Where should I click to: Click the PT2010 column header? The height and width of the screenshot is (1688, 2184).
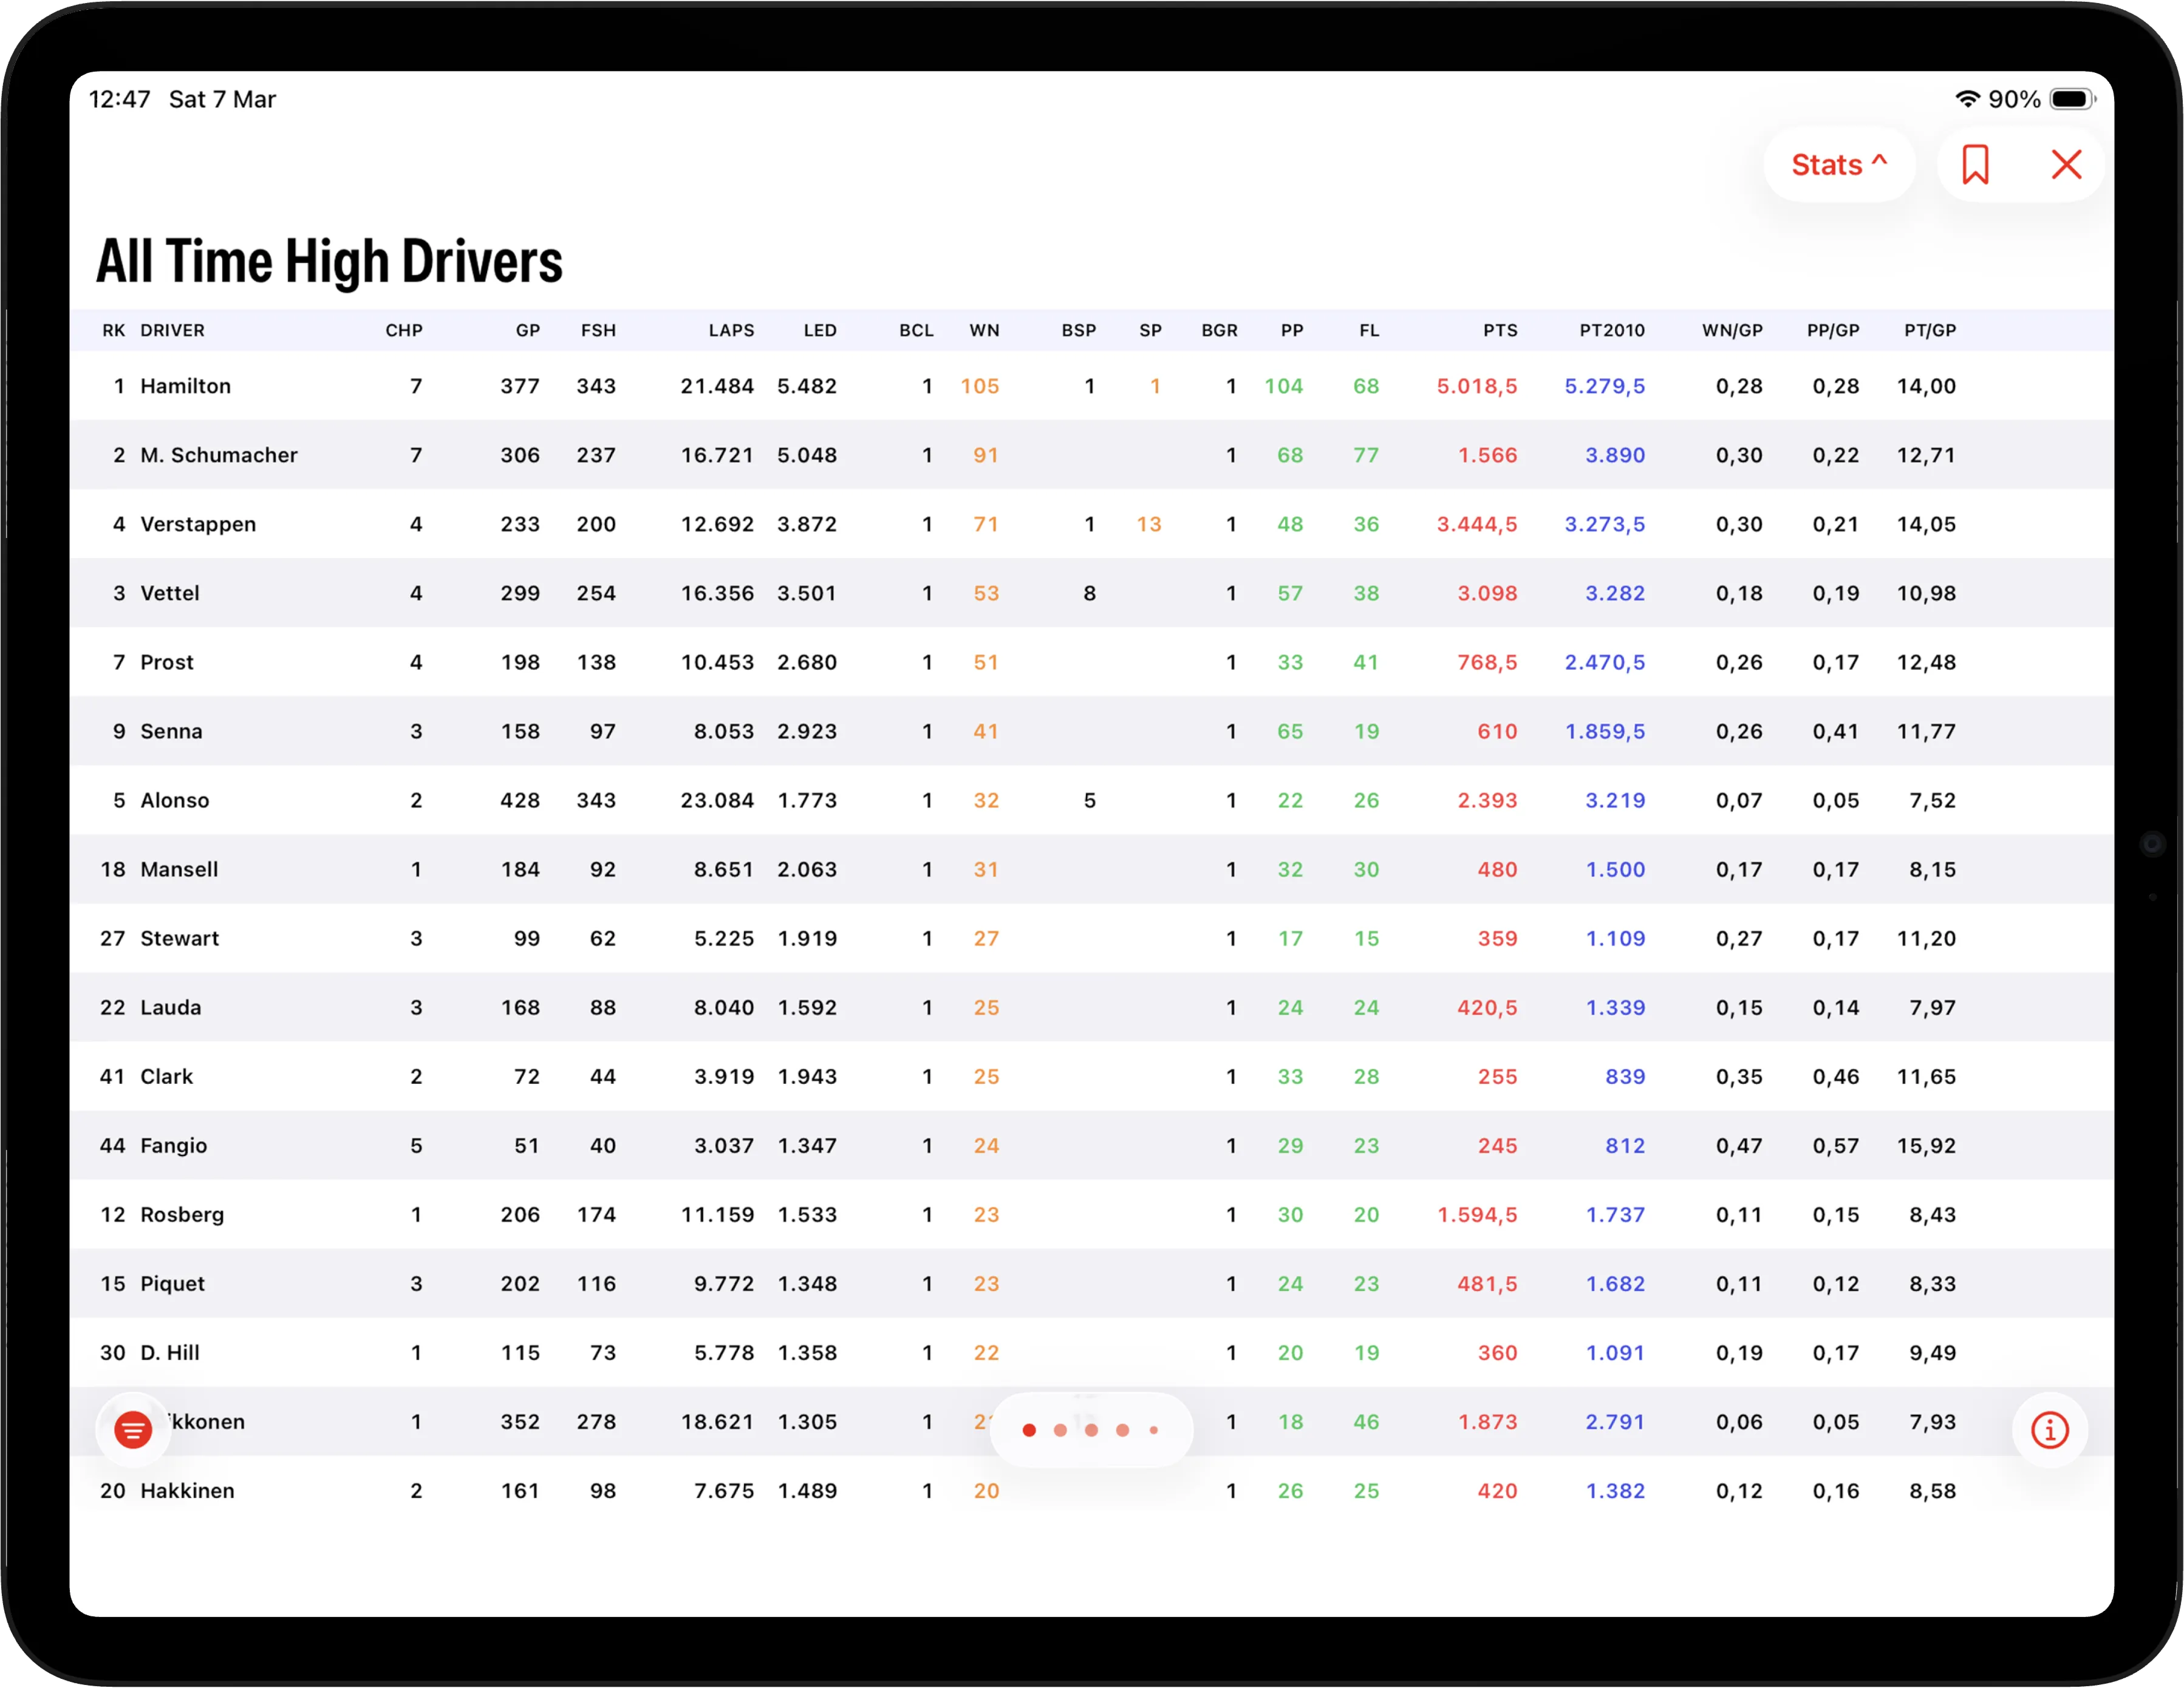(1611, 331)
